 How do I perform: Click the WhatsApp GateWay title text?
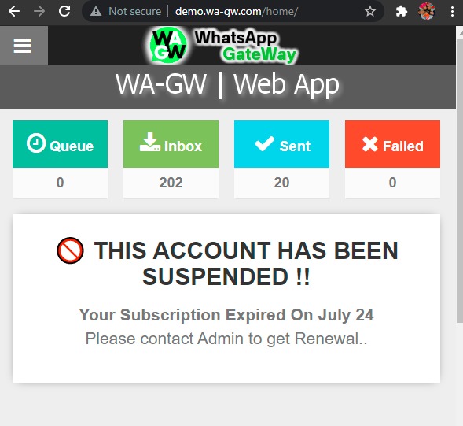(x=245, y=46)
